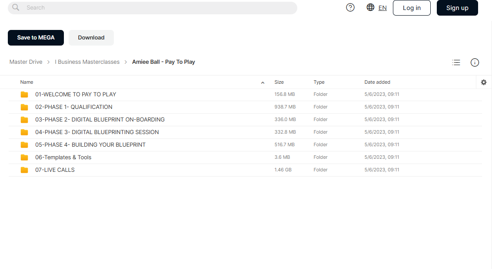Click the 332.8 MB size value
The height and width of the screenshot is (269, 492).
pyautogui.click(x=285, y=132)
